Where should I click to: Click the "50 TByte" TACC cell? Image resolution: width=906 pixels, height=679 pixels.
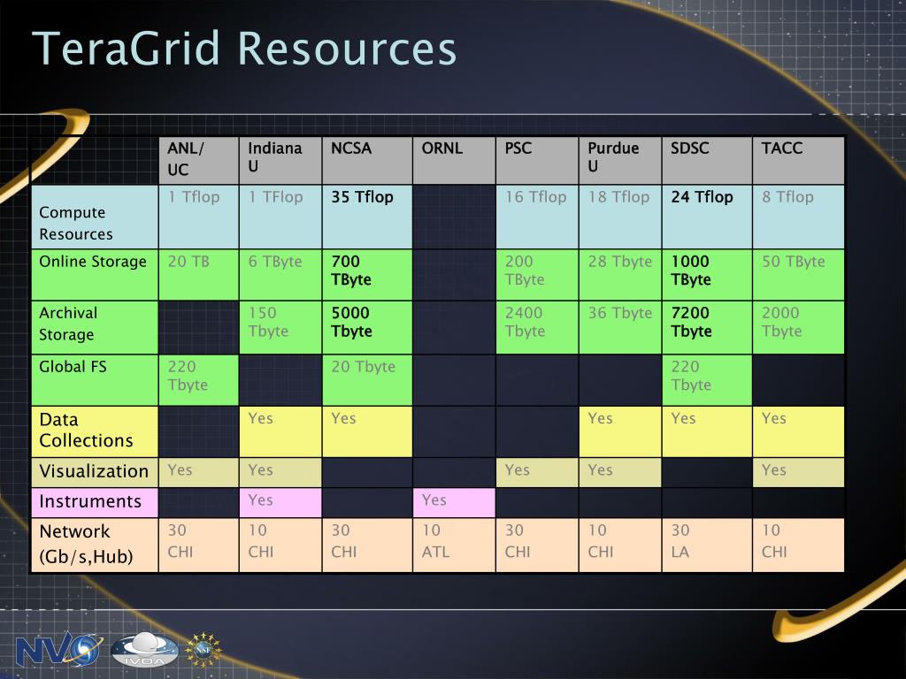tap(799, 275)
